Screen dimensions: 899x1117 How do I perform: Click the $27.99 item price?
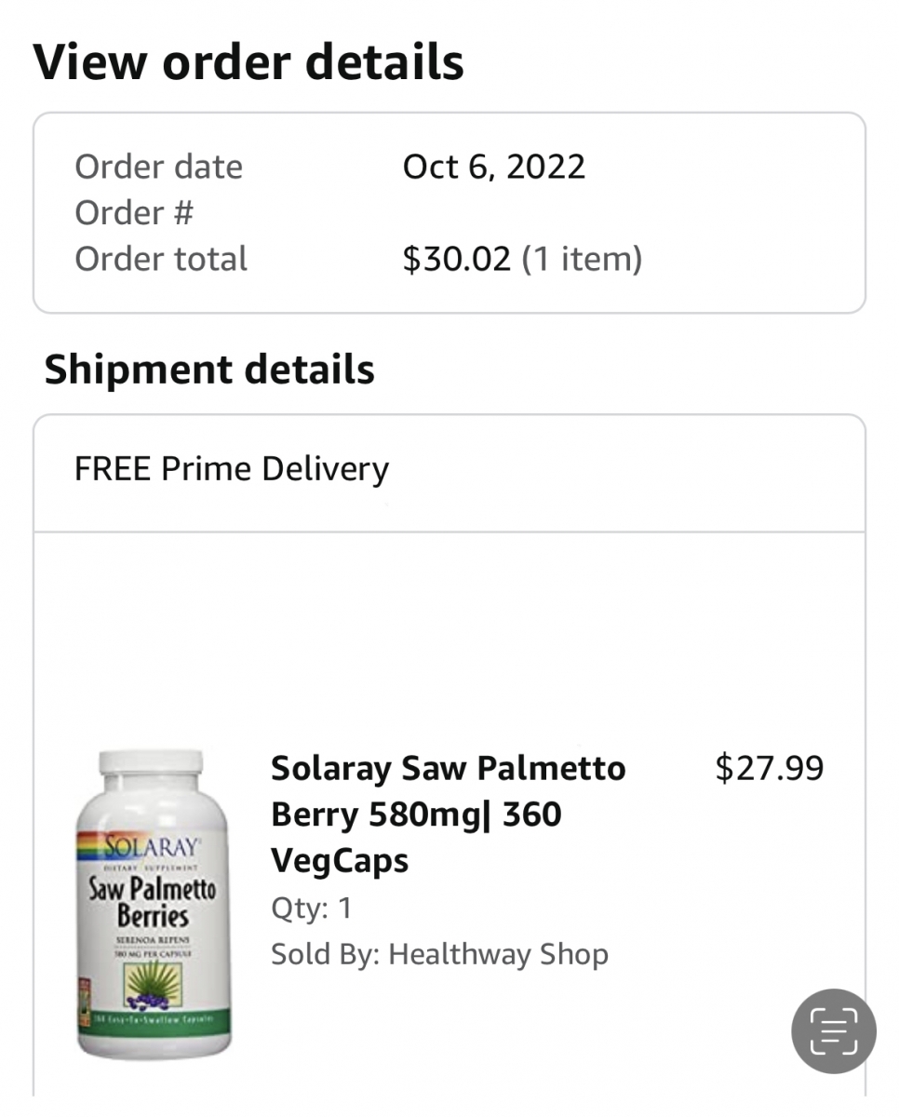point(769,769)
